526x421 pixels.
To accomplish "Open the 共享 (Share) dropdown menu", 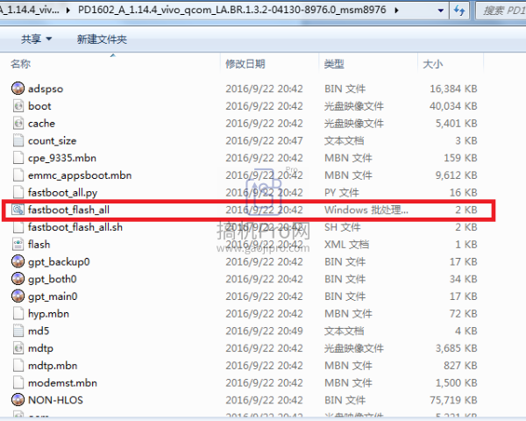I will point(36,39).
